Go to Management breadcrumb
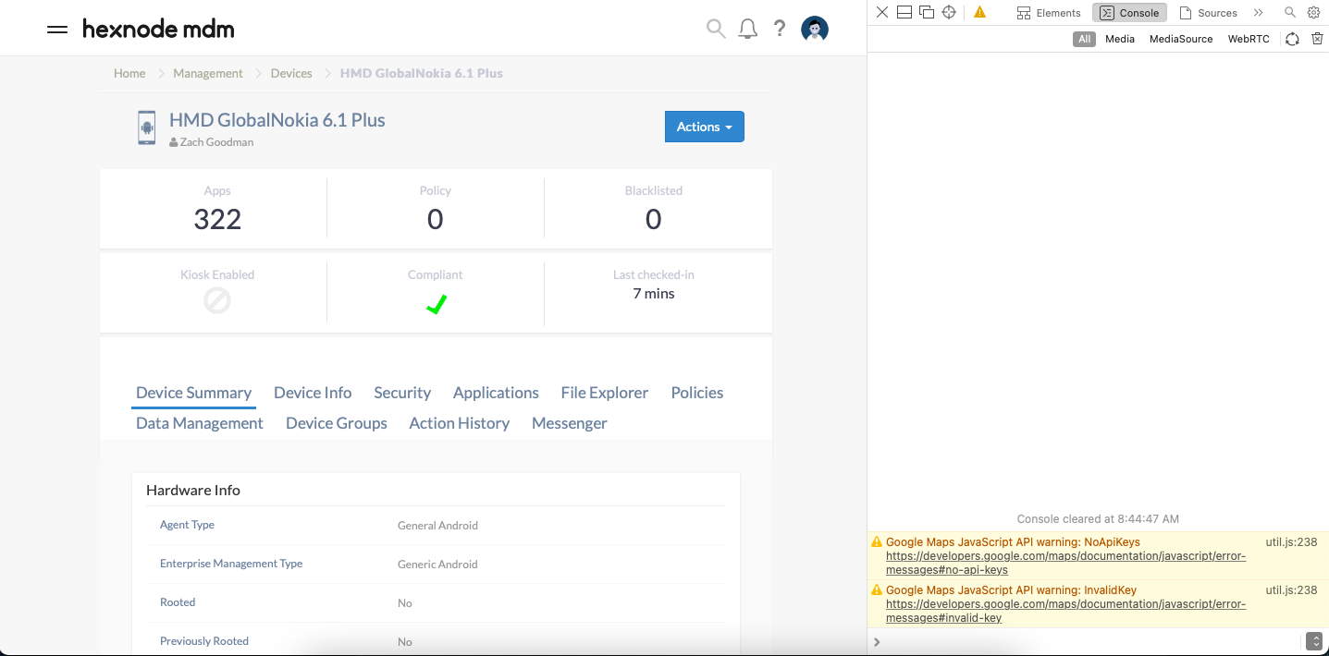 [x=208, y=73]
